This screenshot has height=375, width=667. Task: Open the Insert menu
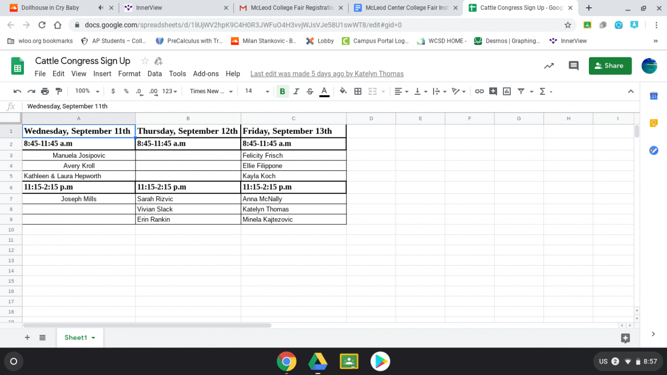[102, 73]
